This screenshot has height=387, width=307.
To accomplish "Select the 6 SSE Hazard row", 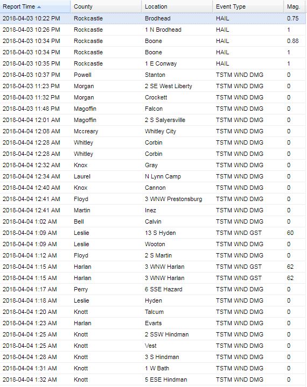I will pyautogui.click(x=153, y=290).
